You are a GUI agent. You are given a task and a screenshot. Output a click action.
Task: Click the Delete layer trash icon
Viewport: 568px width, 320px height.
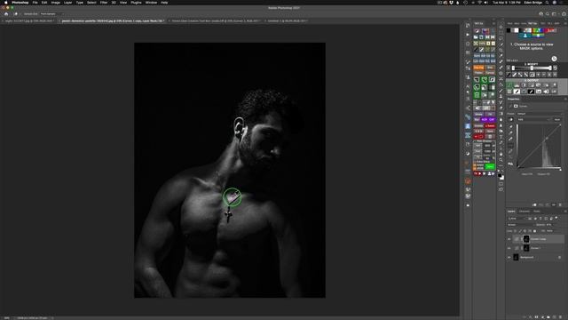(560, 317)
